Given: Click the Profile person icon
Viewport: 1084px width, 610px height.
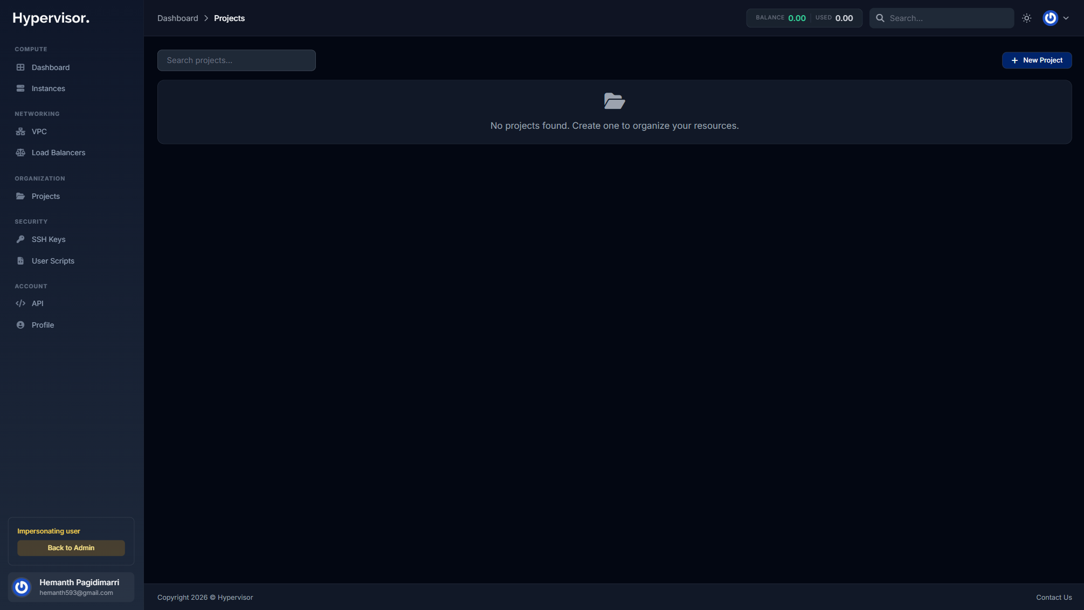Looking at the screenshot, I should click(x=20, y=325).
